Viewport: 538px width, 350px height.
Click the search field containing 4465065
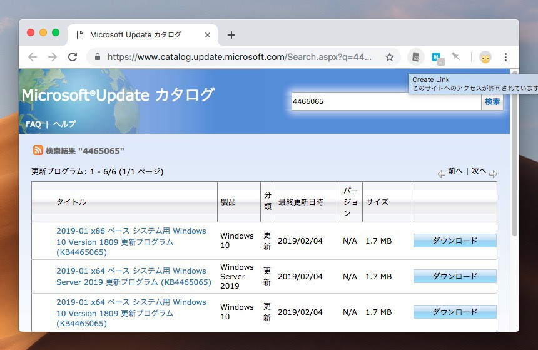pos(387,101)
